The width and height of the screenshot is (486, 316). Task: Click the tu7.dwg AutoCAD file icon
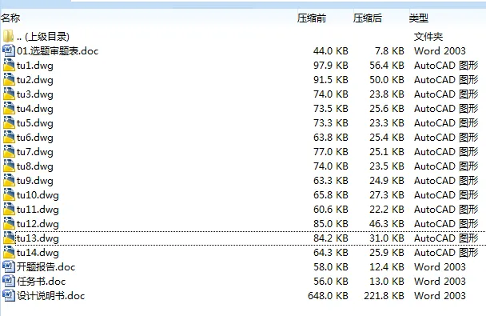click(x=9, y=152)
